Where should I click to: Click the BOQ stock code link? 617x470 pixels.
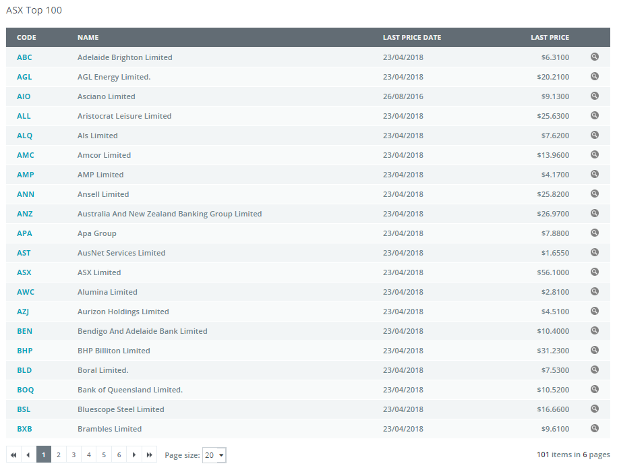(25, 390)
